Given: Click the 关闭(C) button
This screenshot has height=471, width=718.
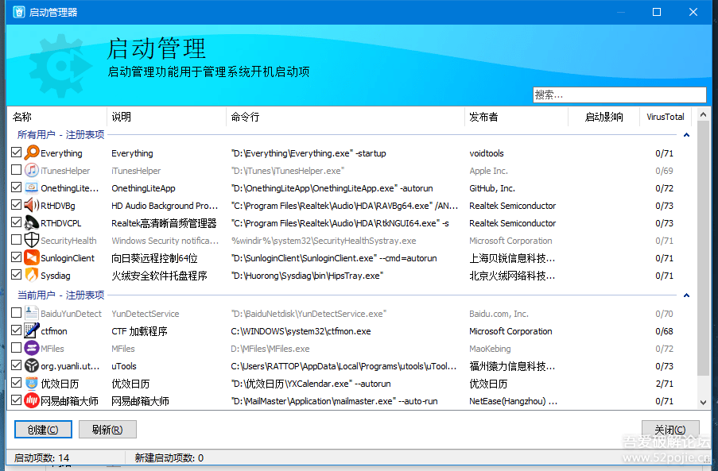Looking at the screenshot, I should pos(669,430).
